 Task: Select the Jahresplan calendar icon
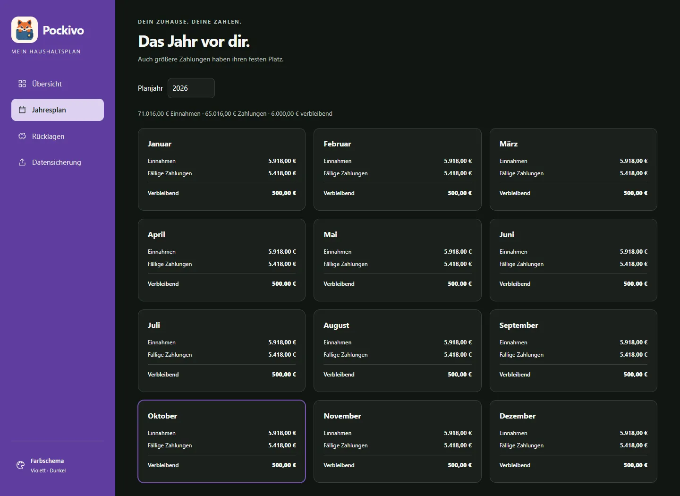point(22,110)
